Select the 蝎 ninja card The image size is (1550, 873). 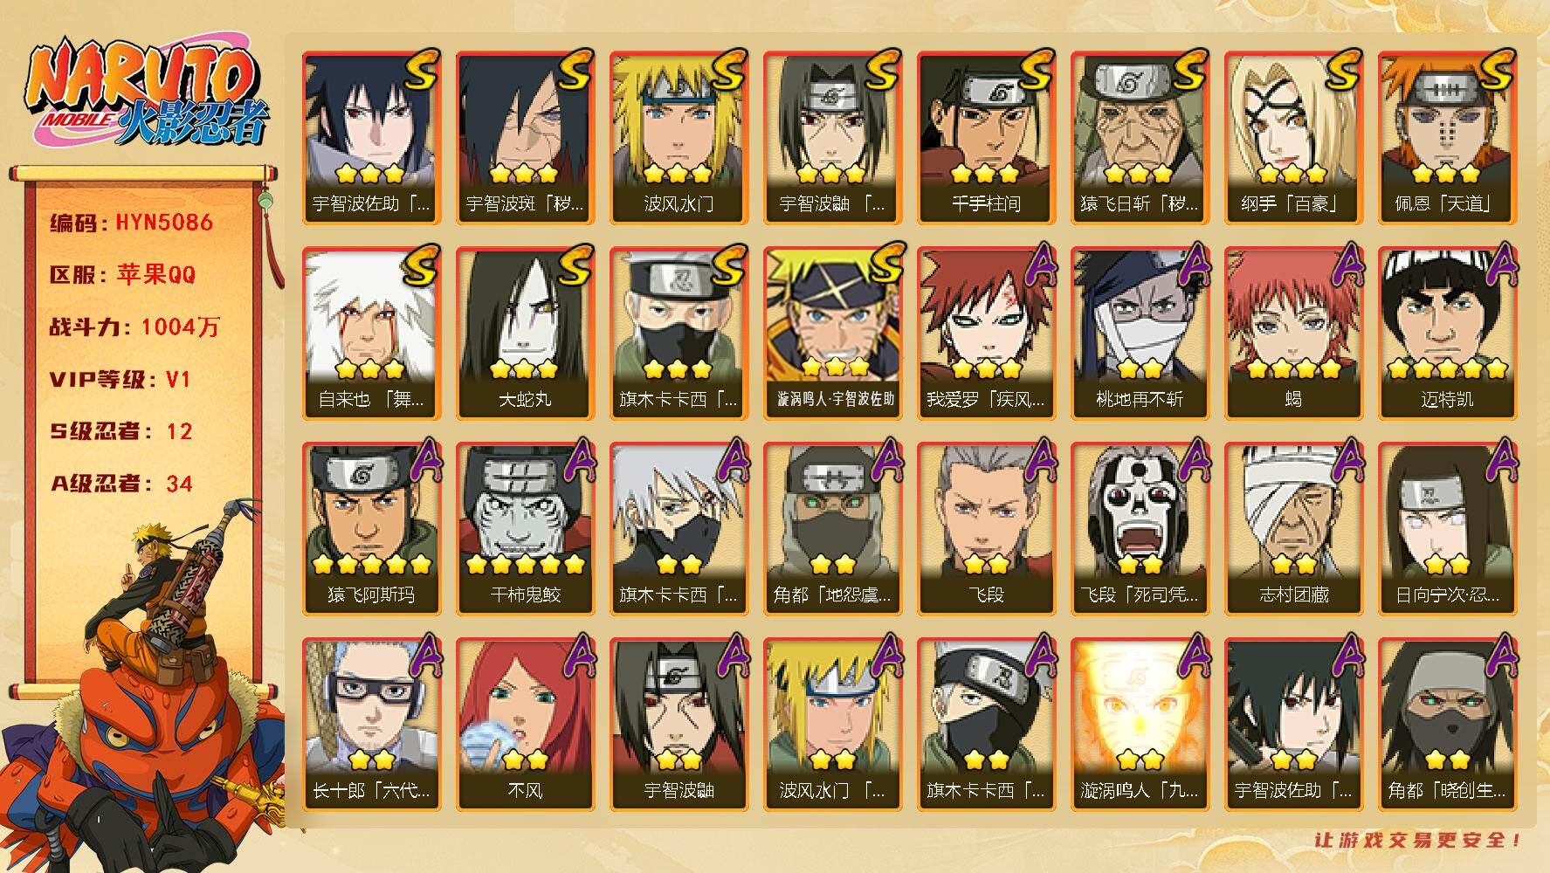pyautogui.click(x=1293, y=333)
